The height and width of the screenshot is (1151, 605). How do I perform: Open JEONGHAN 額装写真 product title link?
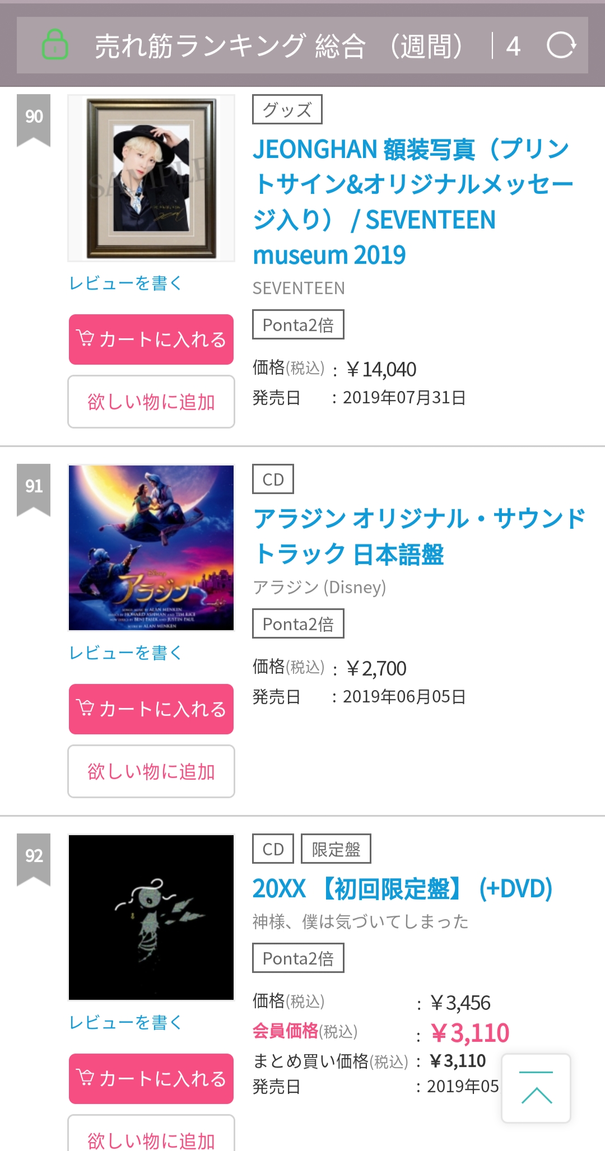pyautogui.click(x=413, y=202)
